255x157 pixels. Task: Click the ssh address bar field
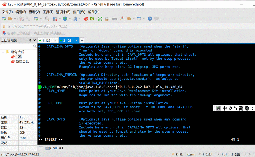pyautogui.click(x=127, y=26)
